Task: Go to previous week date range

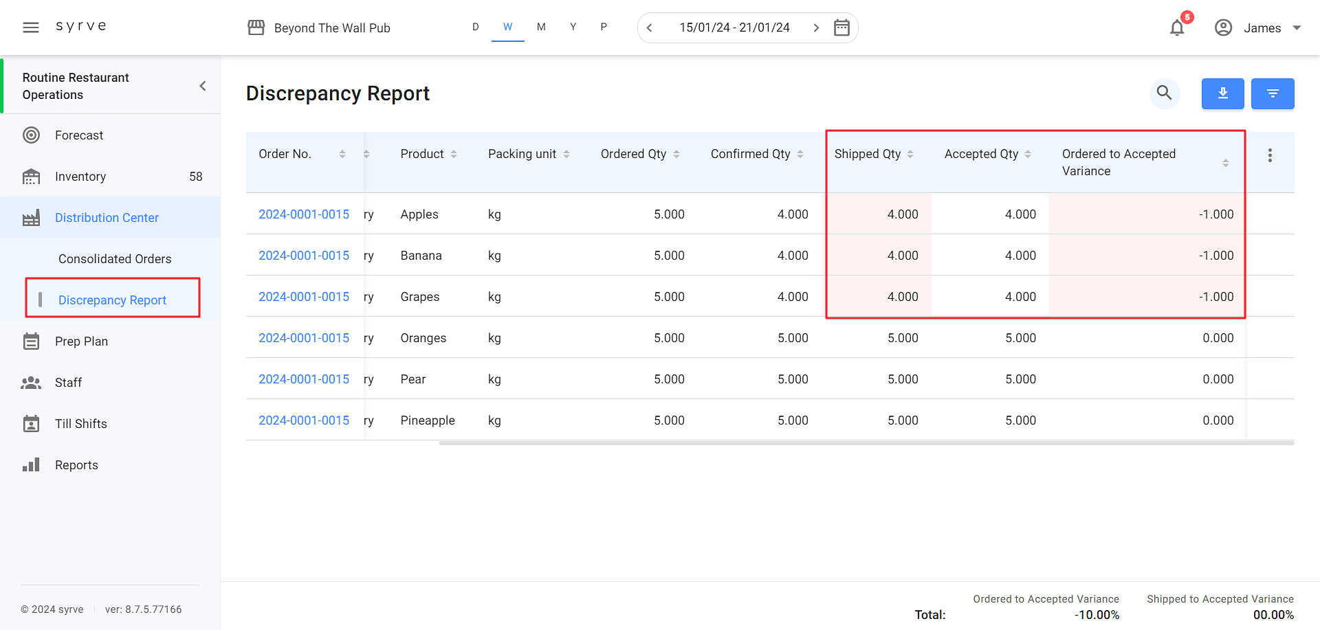Action: tap(650, 27)
